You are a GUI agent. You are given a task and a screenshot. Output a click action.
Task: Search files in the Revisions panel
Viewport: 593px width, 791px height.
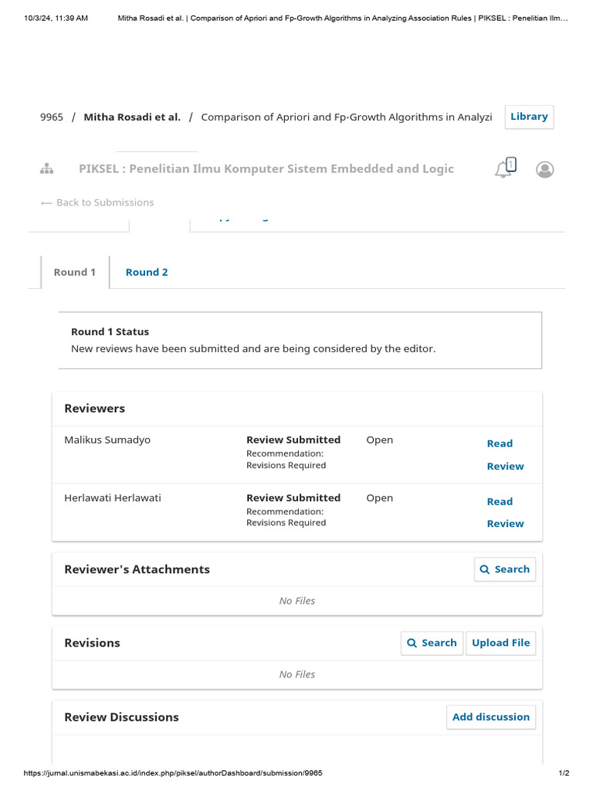432,643
